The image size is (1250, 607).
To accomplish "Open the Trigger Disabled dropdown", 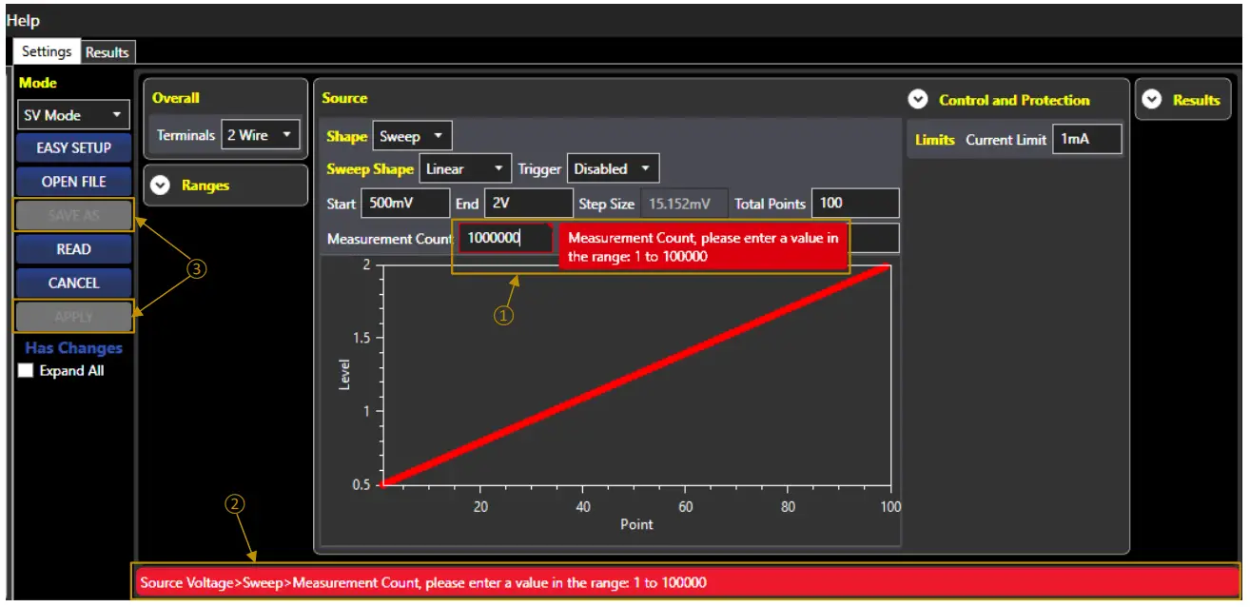I will (613, 168).
